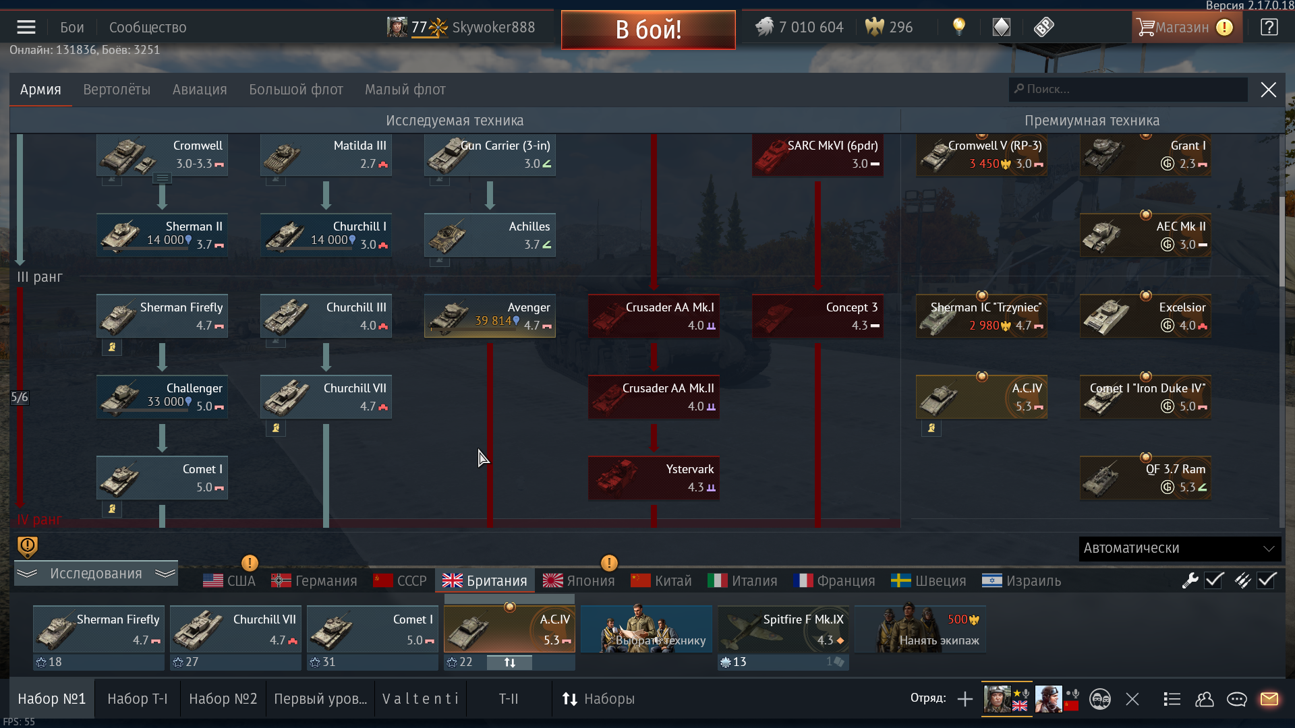Open the hamburger main menu
Screen dimensions: 1295x728
[26, 28]
